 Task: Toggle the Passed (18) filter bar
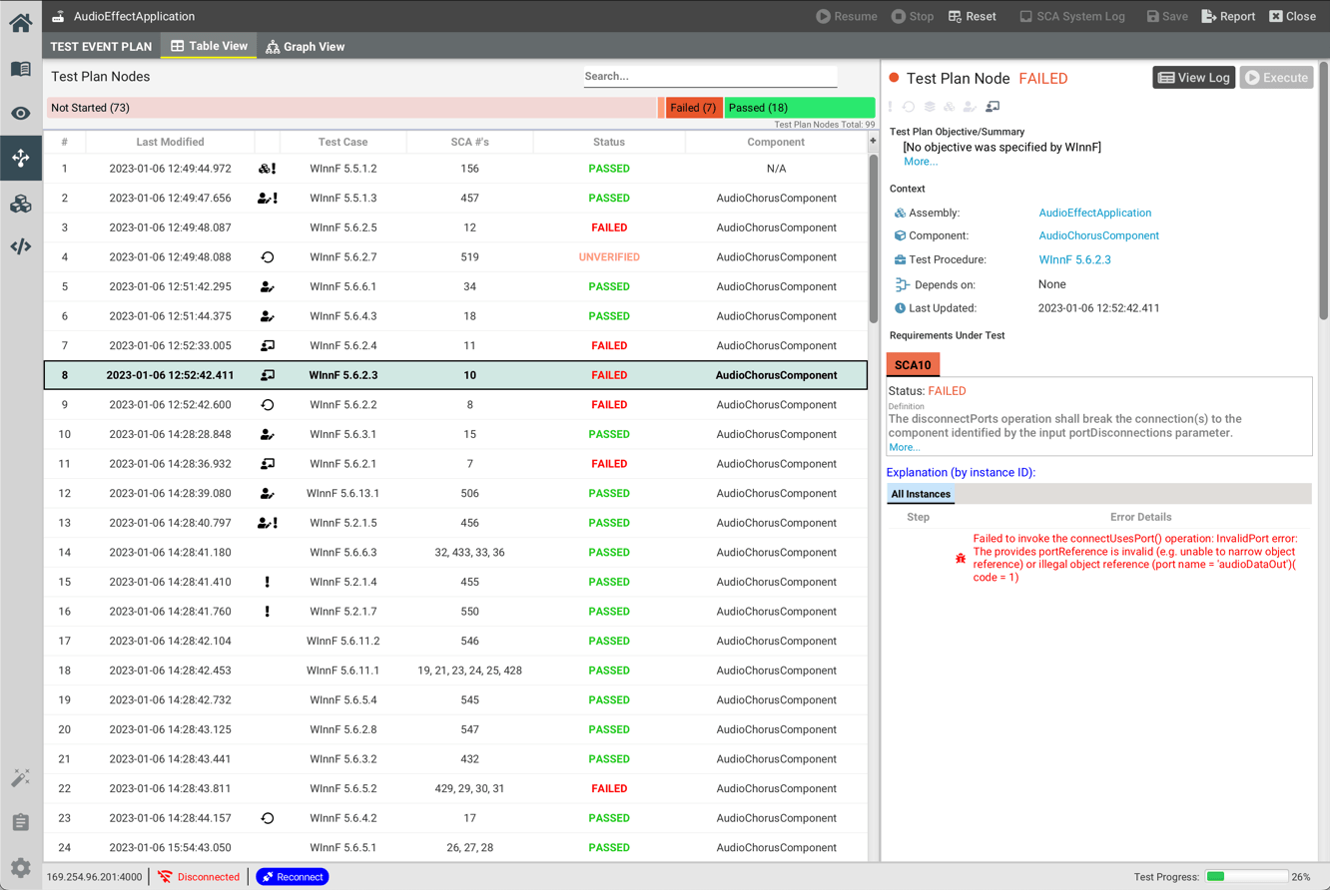799,107
